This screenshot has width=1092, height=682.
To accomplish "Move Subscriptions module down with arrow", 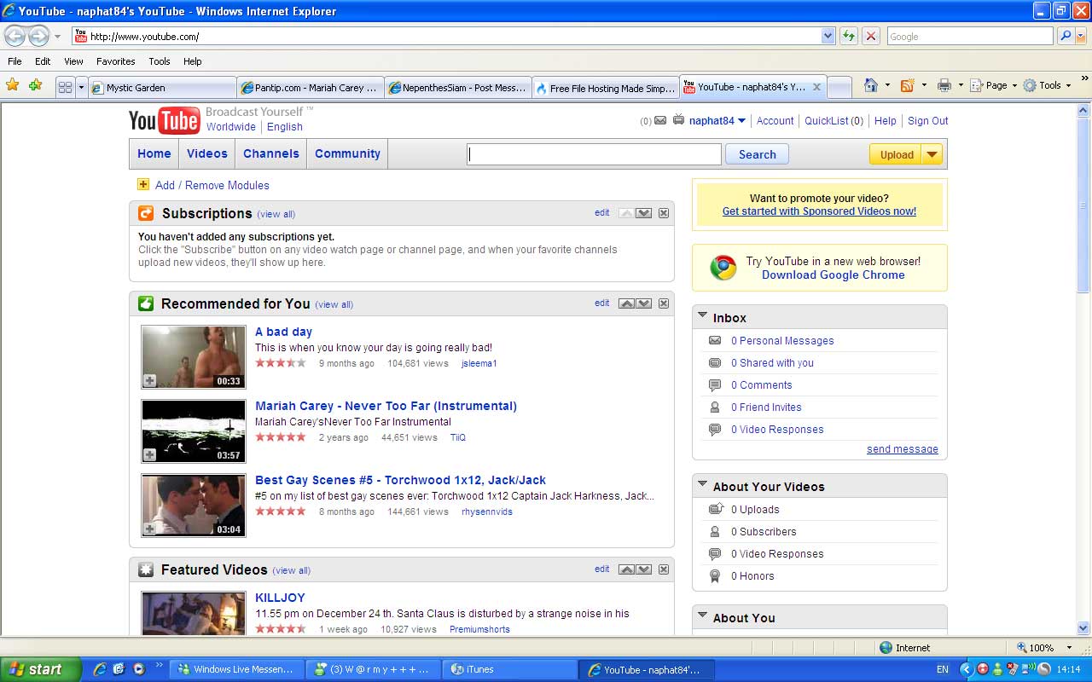I will tap(644, 213).
